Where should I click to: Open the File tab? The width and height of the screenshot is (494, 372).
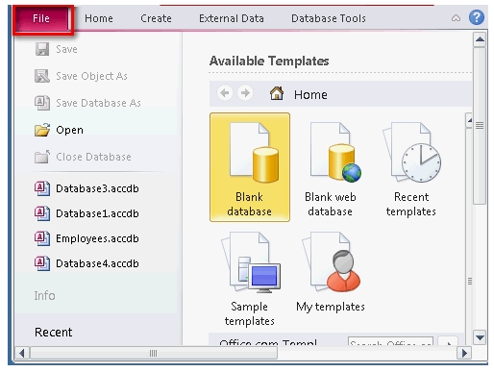(x=41, y=18)
